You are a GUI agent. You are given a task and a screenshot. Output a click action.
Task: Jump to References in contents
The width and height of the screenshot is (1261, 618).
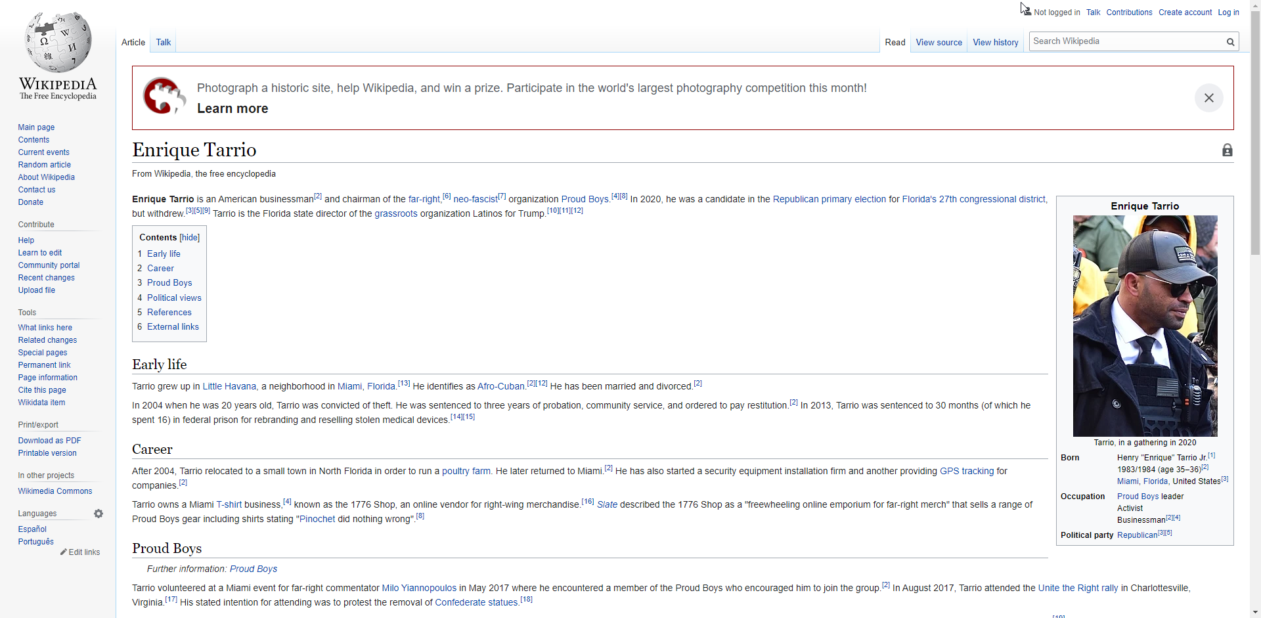click(169, 313)
